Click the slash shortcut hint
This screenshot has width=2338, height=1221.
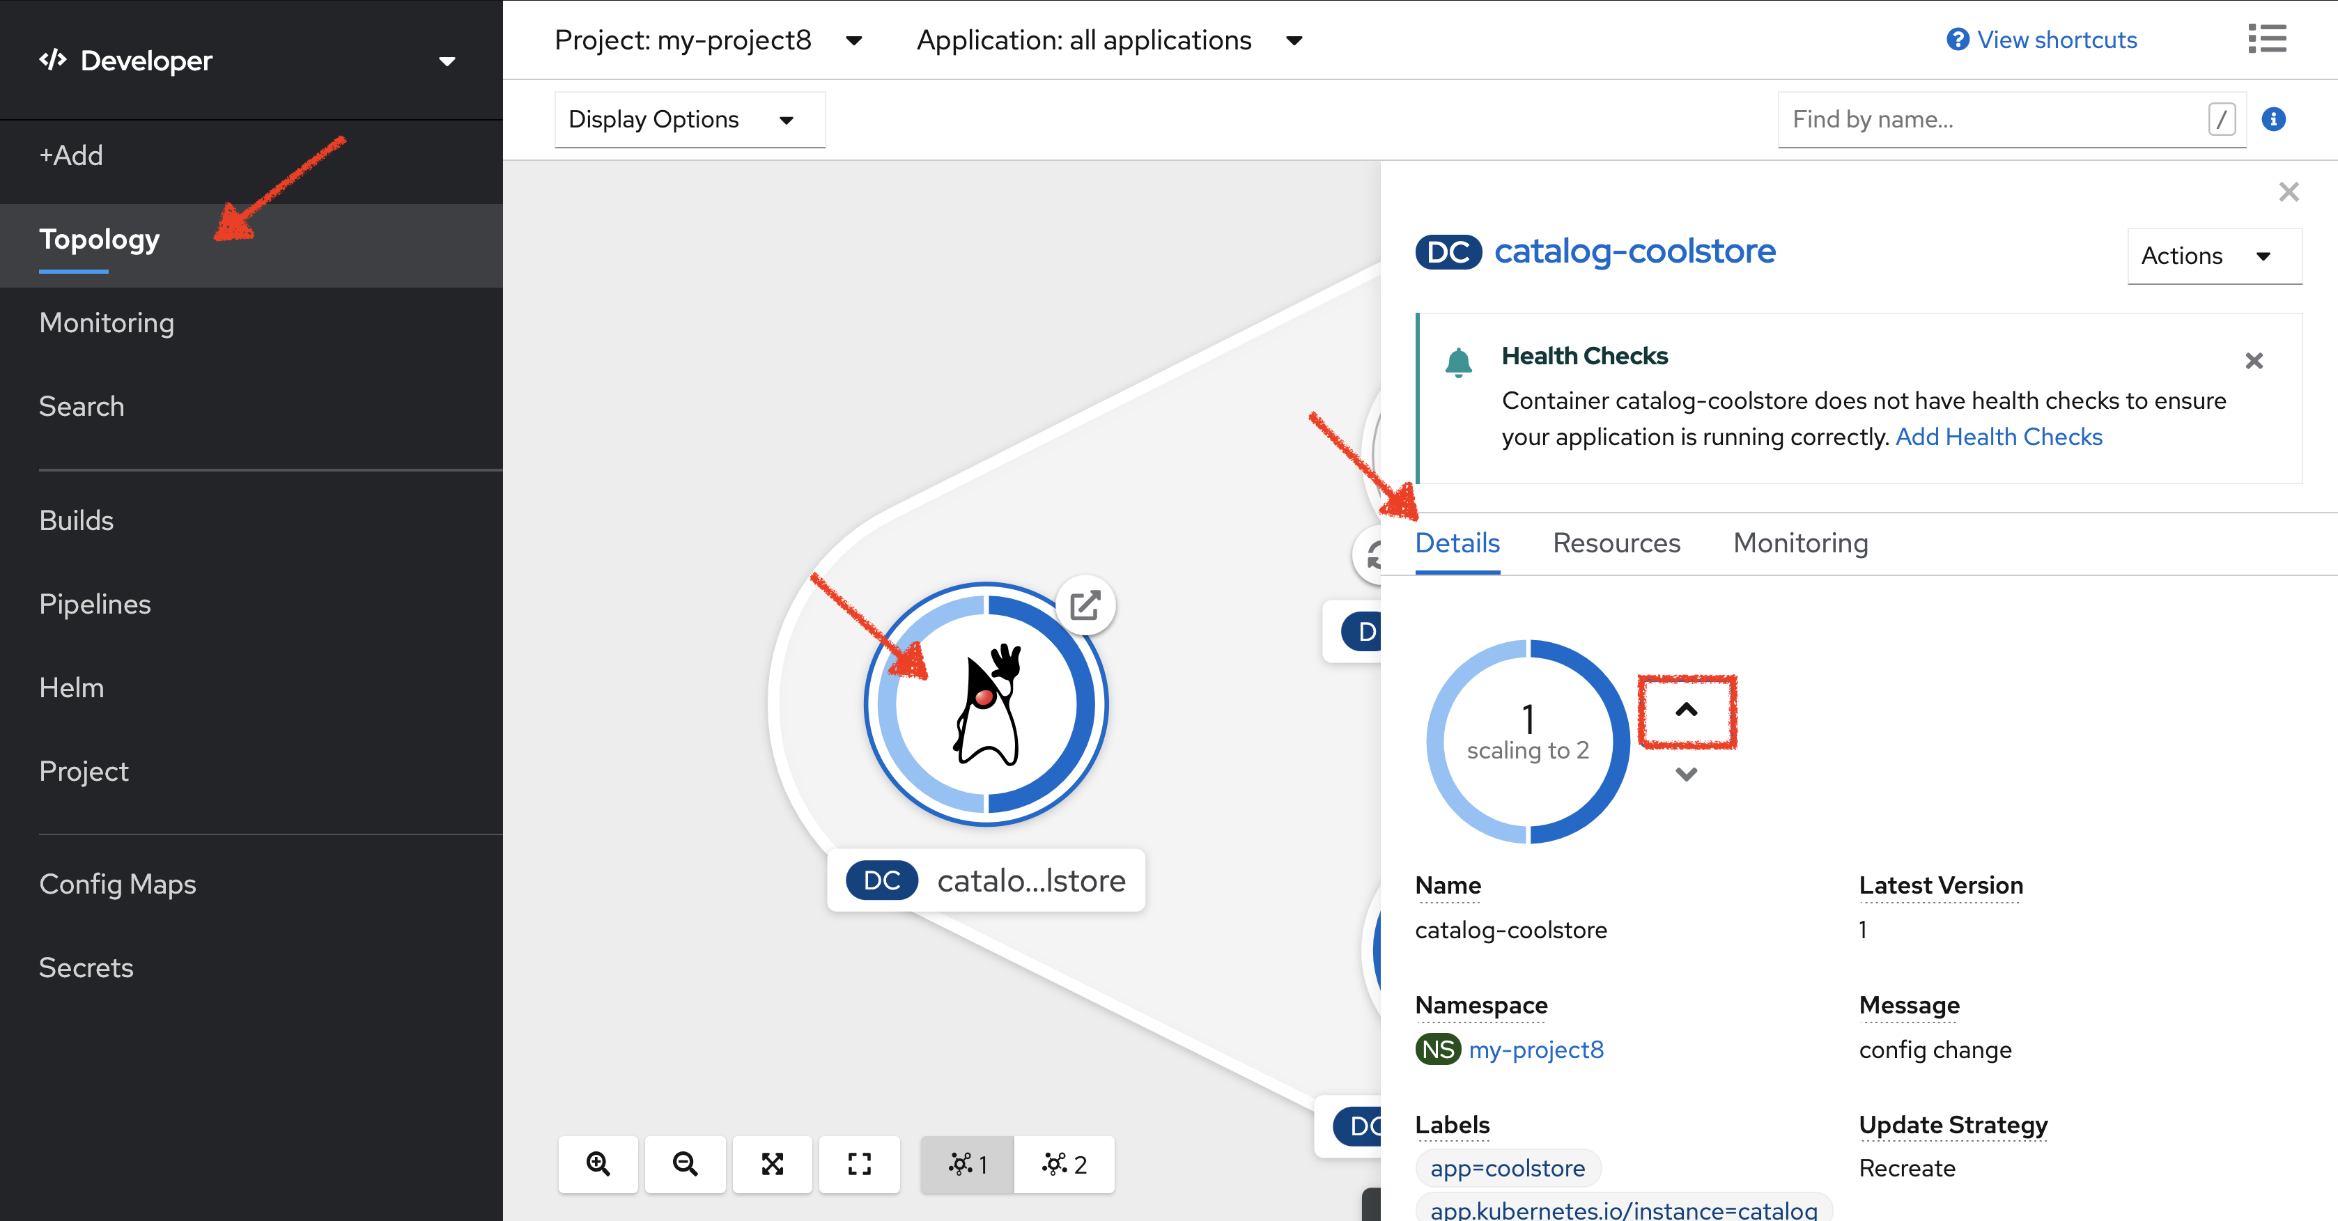[2221, 119]
